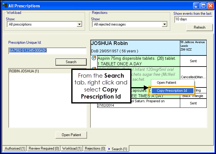Viewport: 216px width, 154px height.
Task: Switch to the Rejections (0) tab
Action: coord(95,148)
